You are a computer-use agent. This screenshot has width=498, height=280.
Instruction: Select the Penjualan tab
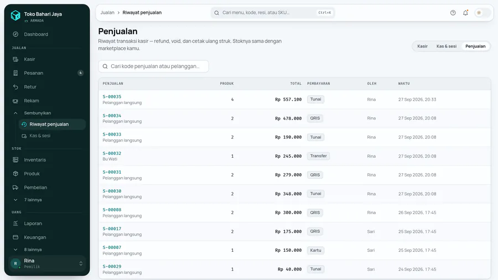[475, 46]
